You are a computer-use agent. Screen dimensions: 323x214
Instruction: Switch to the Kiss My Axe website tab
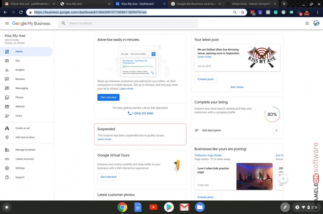(x=85, y=4)
